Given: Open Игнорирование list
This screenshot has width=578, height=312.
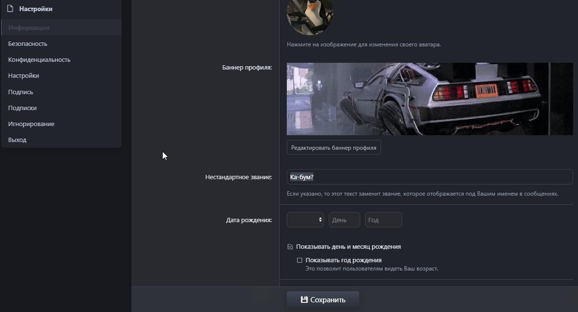Looking at the screenshot, I should [31, 124].
